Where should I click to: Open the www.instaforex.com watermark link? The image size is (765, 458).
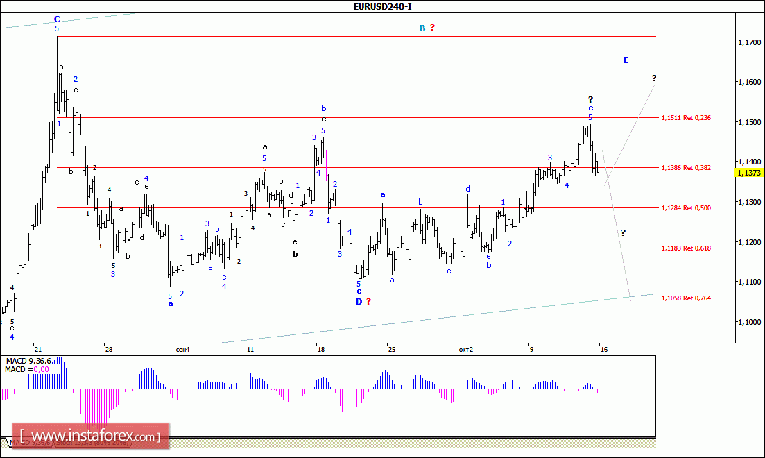click(x=90, y=437)
